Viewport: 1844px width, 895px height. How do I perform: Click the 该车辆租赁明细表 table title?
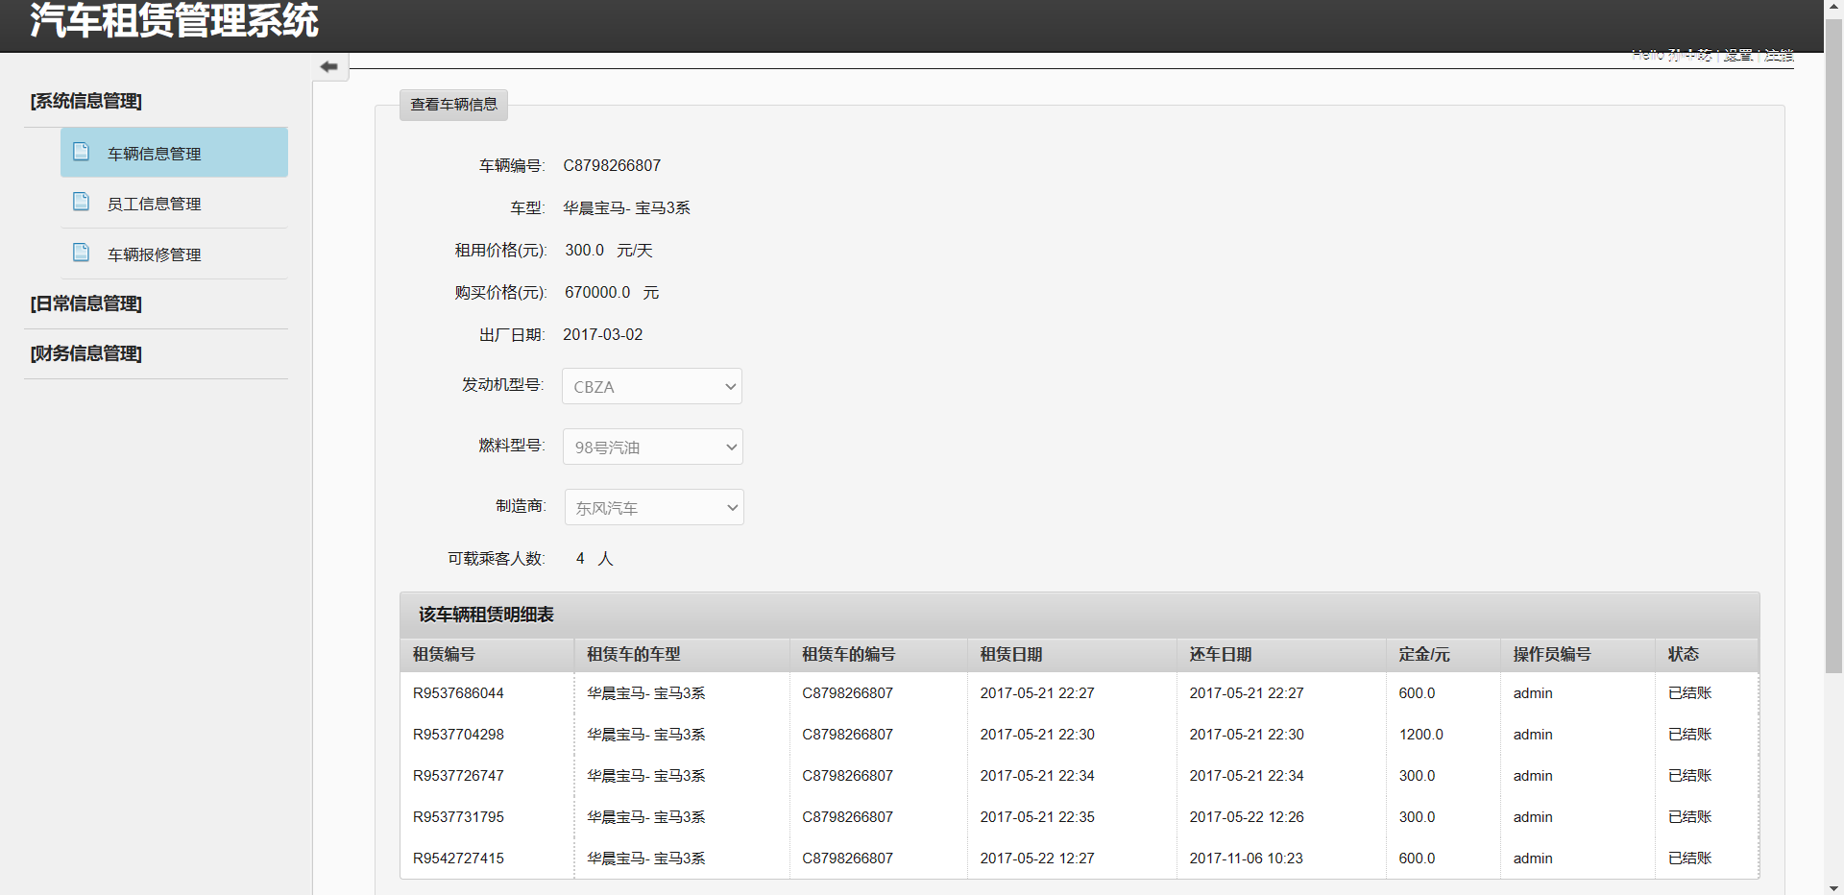click(x=486, y=615)
